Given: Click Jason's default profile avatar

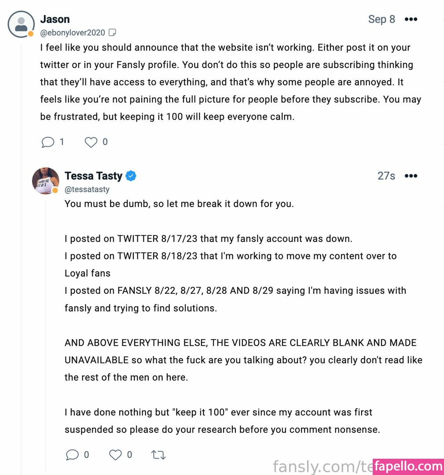Looking at the screenshot, I should [21, 24].
